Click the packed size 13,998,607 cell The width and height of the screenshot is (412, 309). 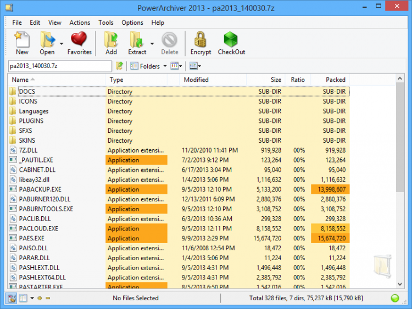330,189
